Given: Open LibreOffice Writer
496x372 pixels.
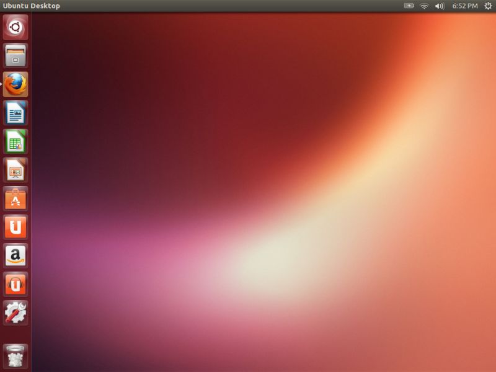Looking at the screenshot, I should (x=15, y=113).
